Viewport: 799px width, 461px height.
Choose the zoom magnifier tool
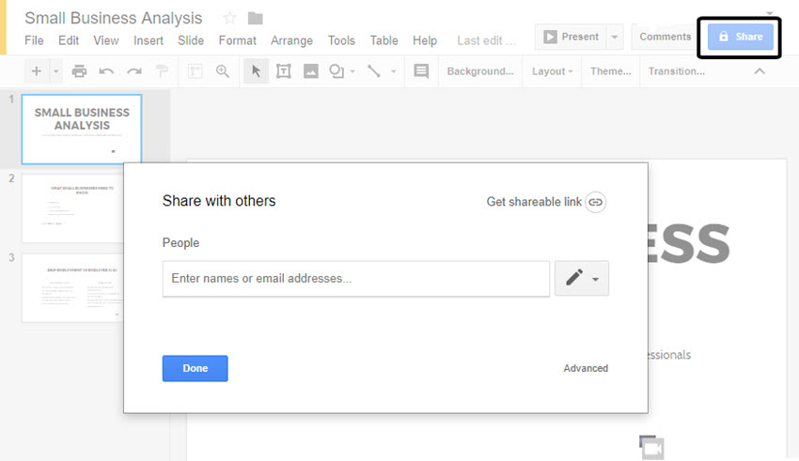click(222, 71)
